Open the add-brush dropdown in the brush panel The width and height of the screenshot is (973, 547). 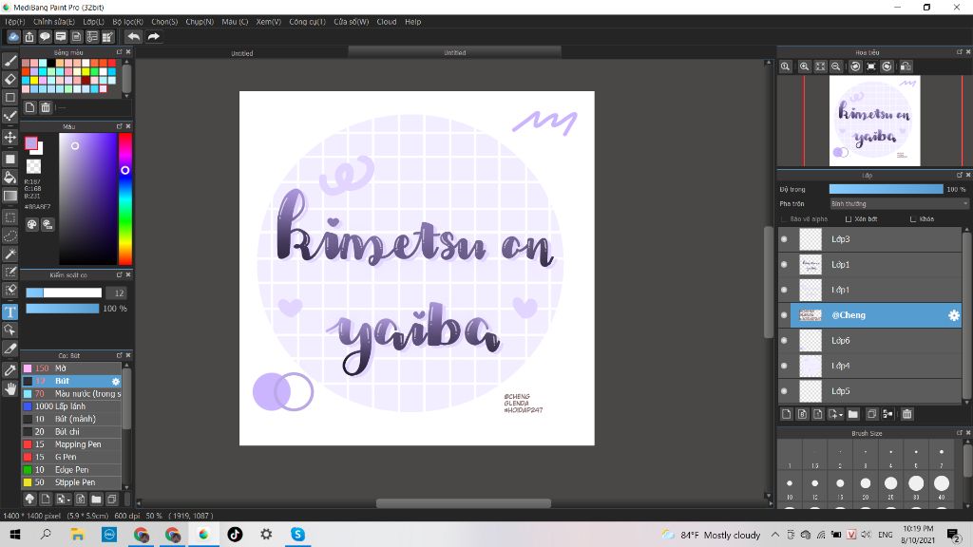(x=64, y=499)
